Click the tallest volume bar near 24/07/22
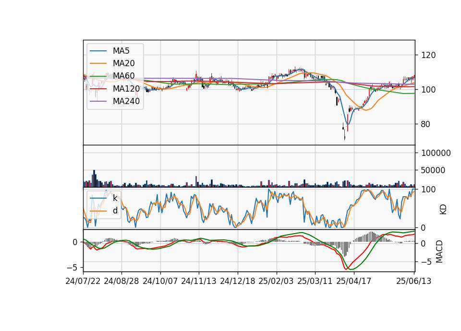Viewport: 461px width, 331px height. click(x=94, y=178)
